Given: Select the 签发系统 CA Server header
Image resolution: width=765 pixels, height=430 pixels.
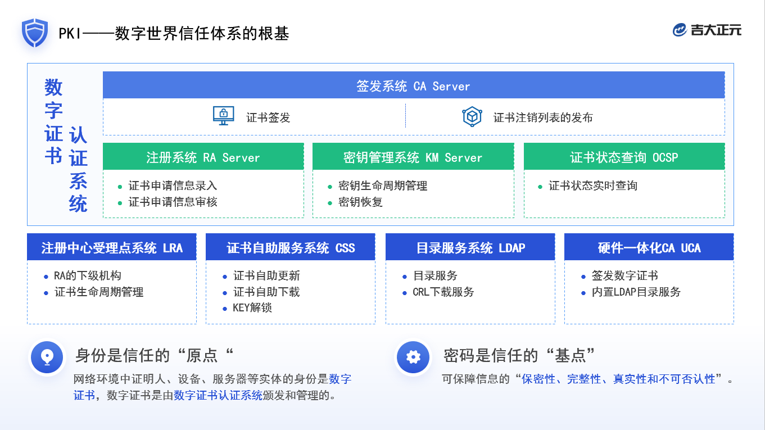Looking at the screenshot, I should 413,86.
